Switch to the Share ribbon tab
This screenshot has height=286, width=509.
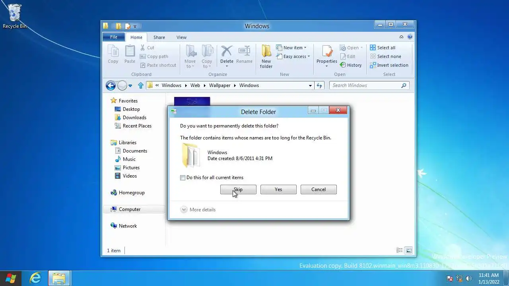click(159, 37)
